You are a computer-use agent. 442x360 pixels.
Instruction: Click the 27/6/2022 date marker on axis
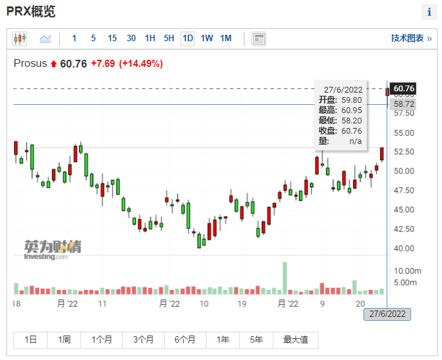(387, 314)
